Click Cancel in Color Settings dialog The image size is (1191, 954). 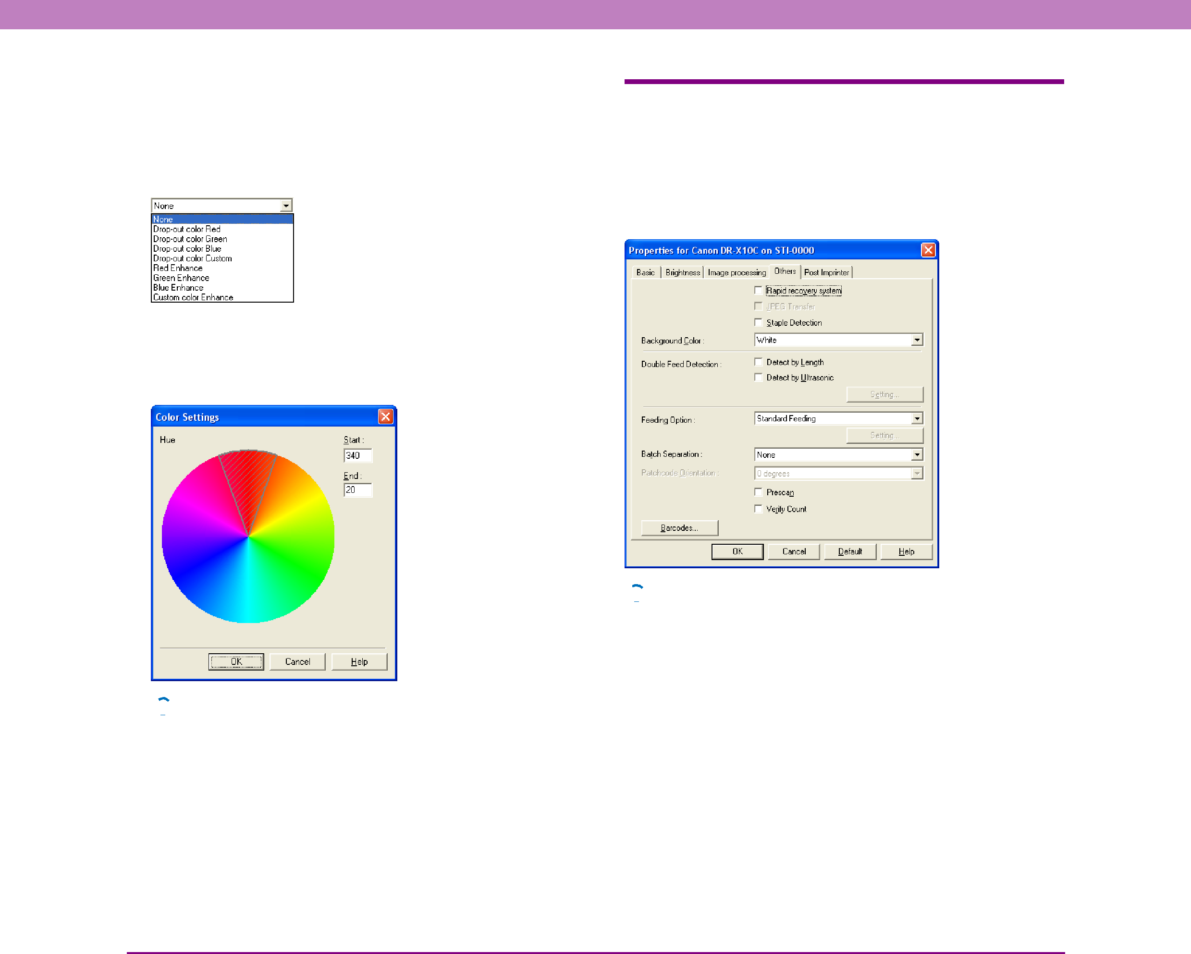coord(297,661)
